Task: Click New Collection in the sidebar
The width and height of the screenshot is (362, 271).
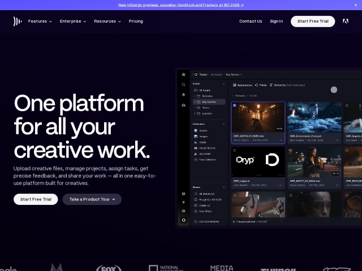Action: pos(205,159)
